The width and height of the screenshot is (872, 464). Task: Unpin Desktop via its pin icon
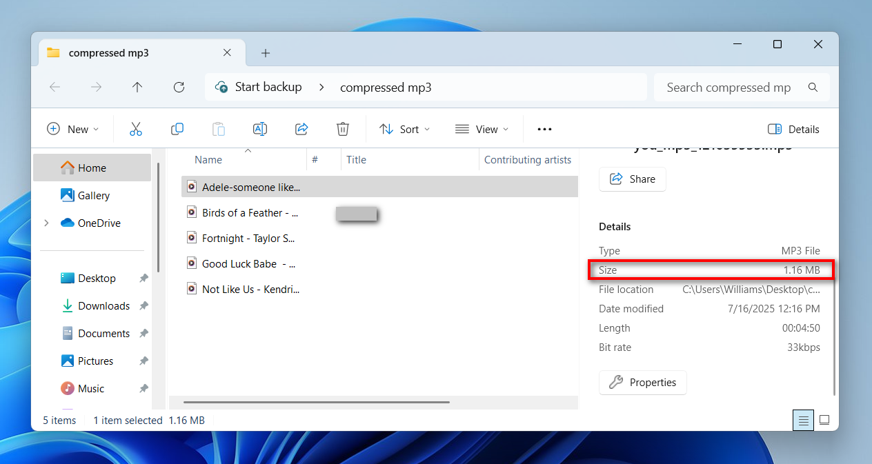(x=143, y=279)
